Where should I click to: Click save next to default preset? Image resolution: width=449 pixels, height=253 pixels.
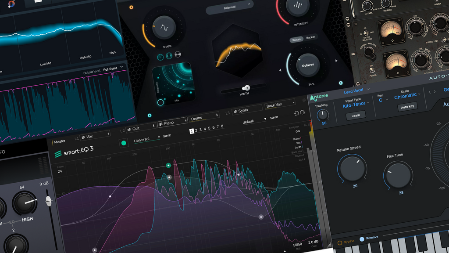point(274,117)
